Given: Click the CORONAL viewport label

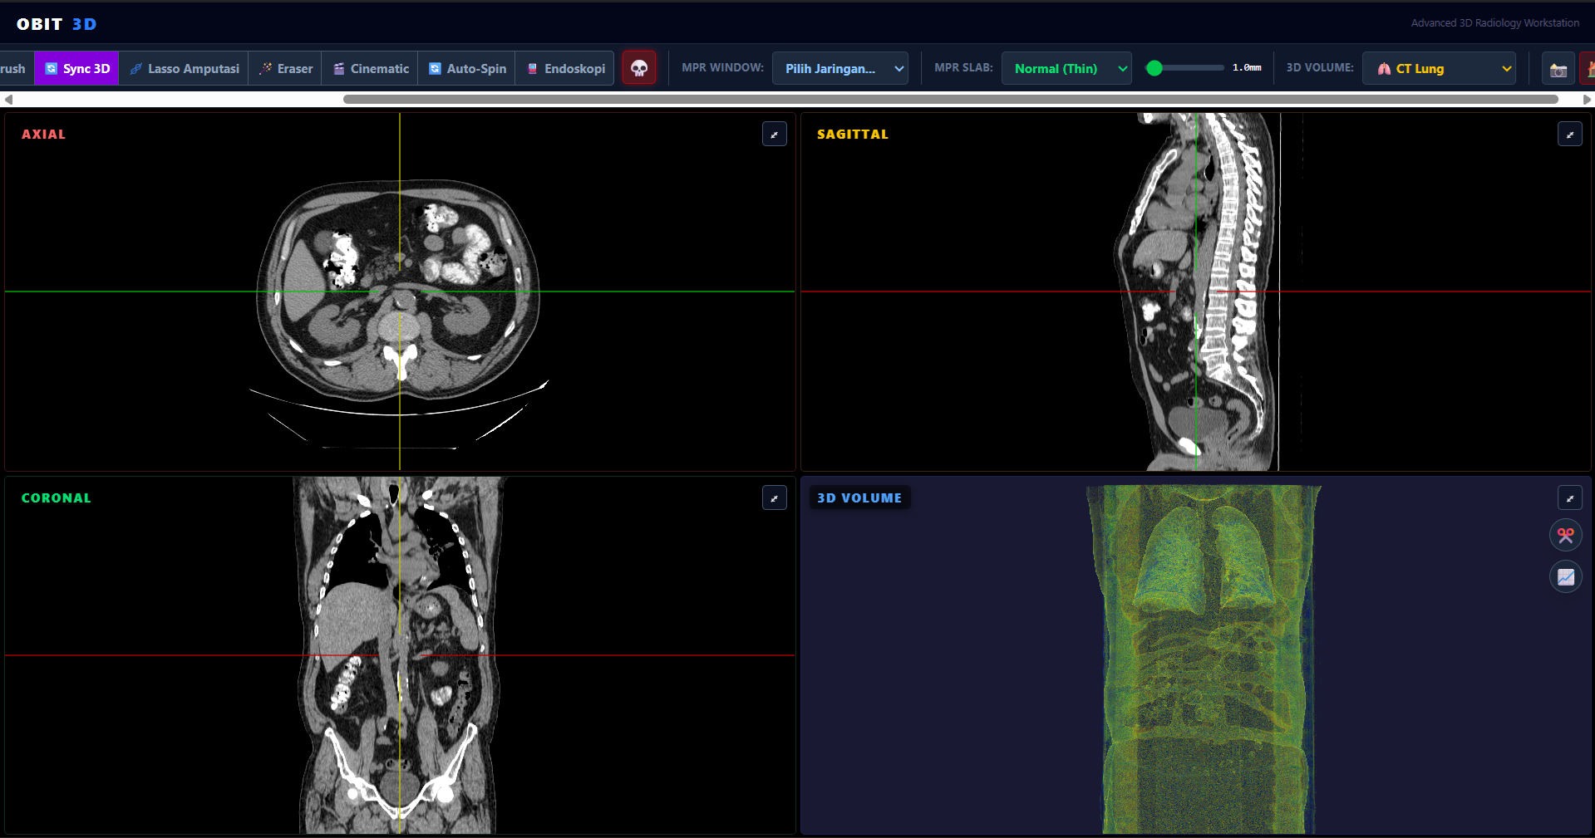Looking at the screenshot, I should 57,497.
